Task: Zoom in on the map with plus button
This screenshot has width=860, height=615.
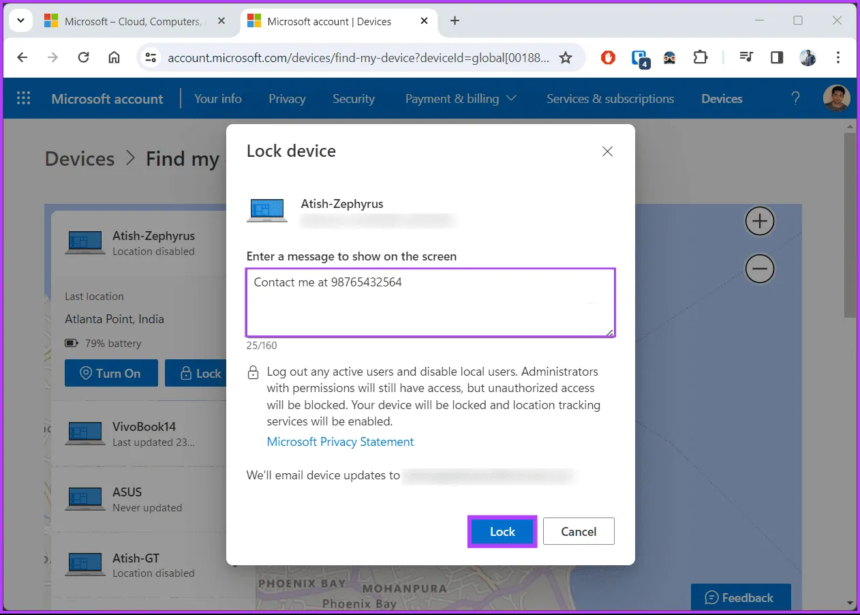Action: [759, 222]
